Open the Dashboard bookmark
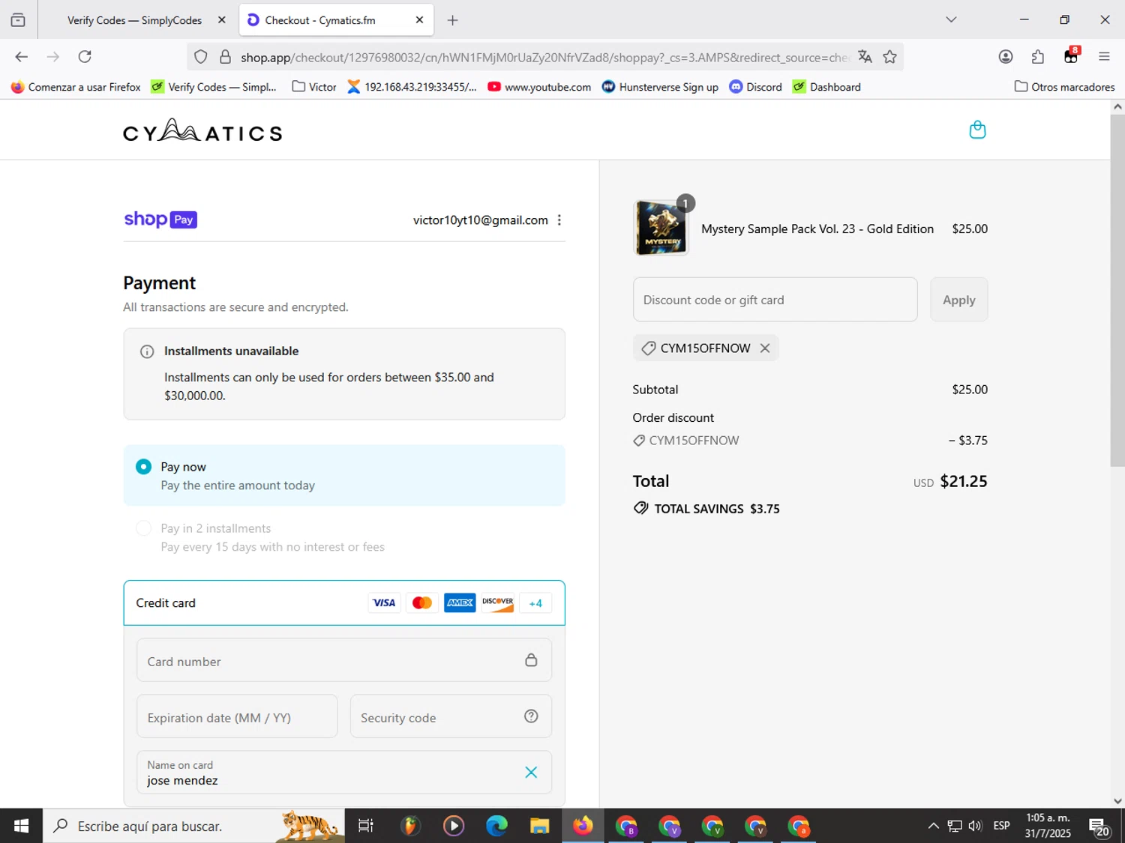1125x843 pixels. pos(826,87)
